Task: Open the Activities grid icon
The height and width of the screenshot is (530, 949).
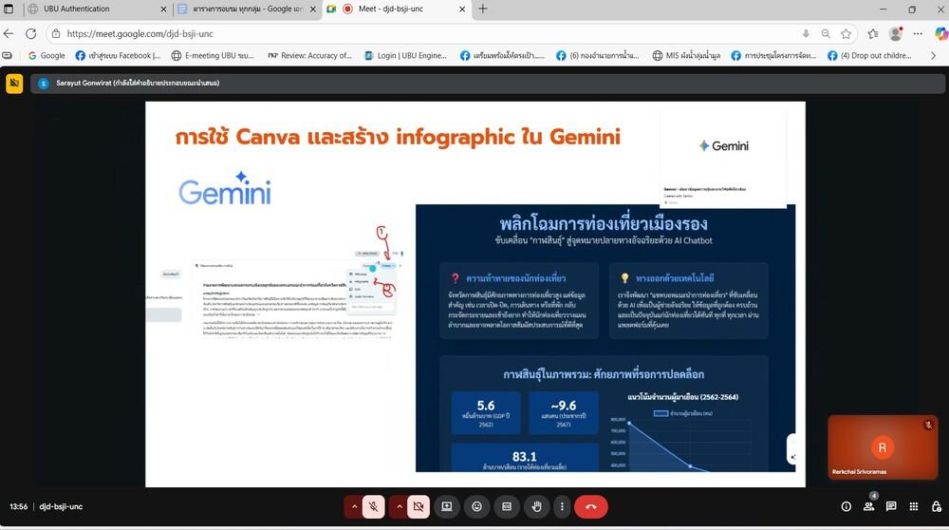Action: coord(914,506)
